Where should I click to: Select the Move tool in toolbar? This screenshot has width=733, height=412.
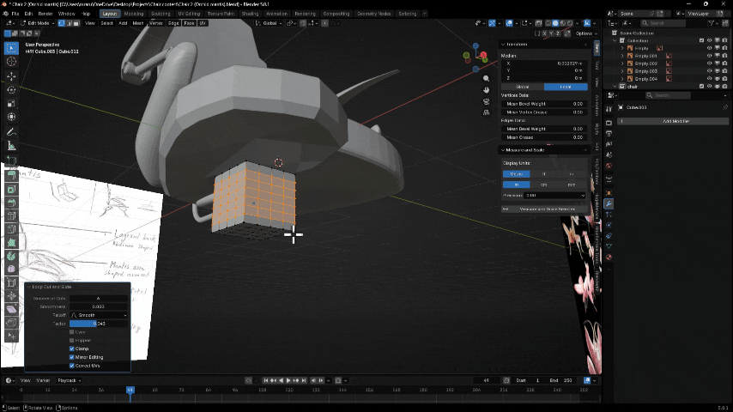tap(12, 76)
